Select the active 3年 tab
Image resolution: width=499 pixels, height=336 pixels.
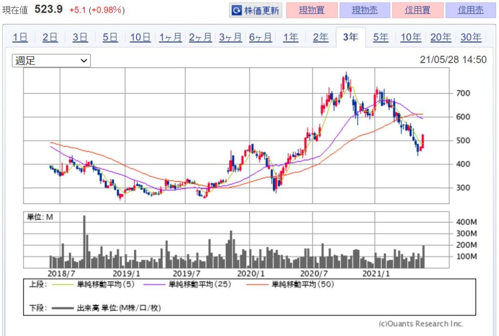tap(350, 37)
